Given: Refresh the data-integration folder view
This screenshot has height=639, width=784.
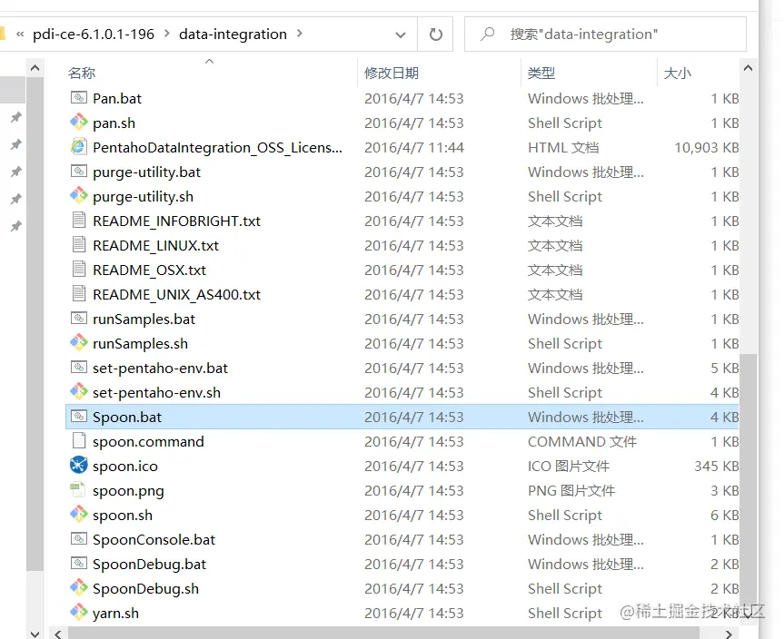Looking at the screenshot, I should point(435,34).
